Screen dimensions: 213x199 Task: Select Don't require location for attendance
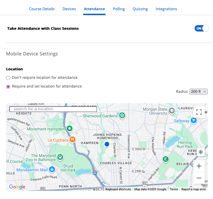coord(8,78)
